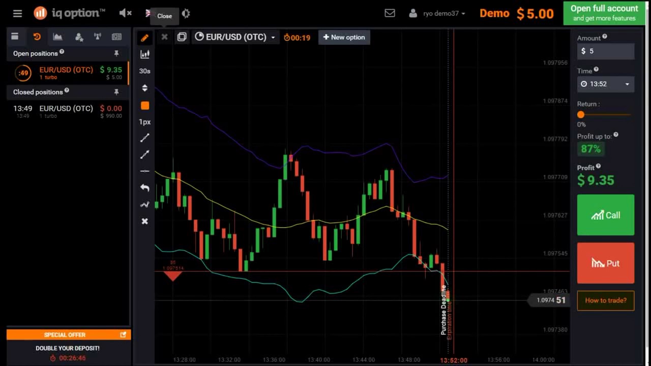The image size is (651, 366).
Task: Toggle brightness theme icon in the header
Action: point(186,14)
